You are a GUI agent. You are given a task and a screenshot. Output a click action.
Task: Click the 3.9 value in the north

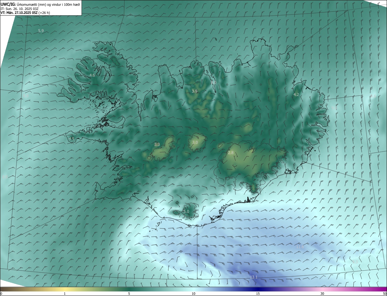[x=195, y=91]
